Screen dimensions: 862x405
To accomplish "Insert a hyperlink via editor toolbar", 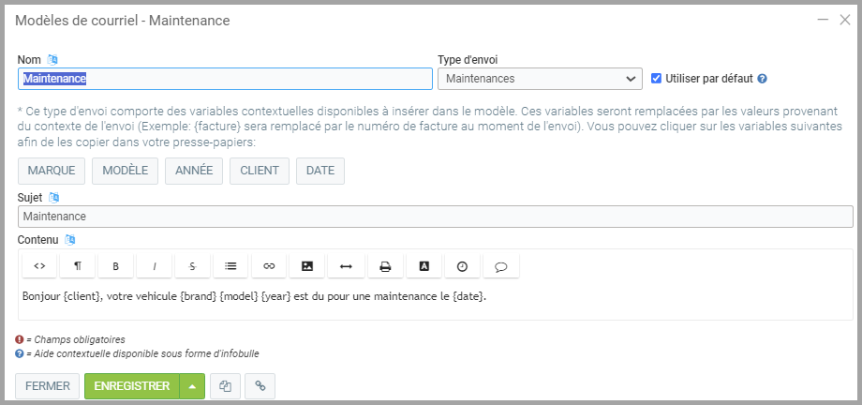I will point(269,266).
